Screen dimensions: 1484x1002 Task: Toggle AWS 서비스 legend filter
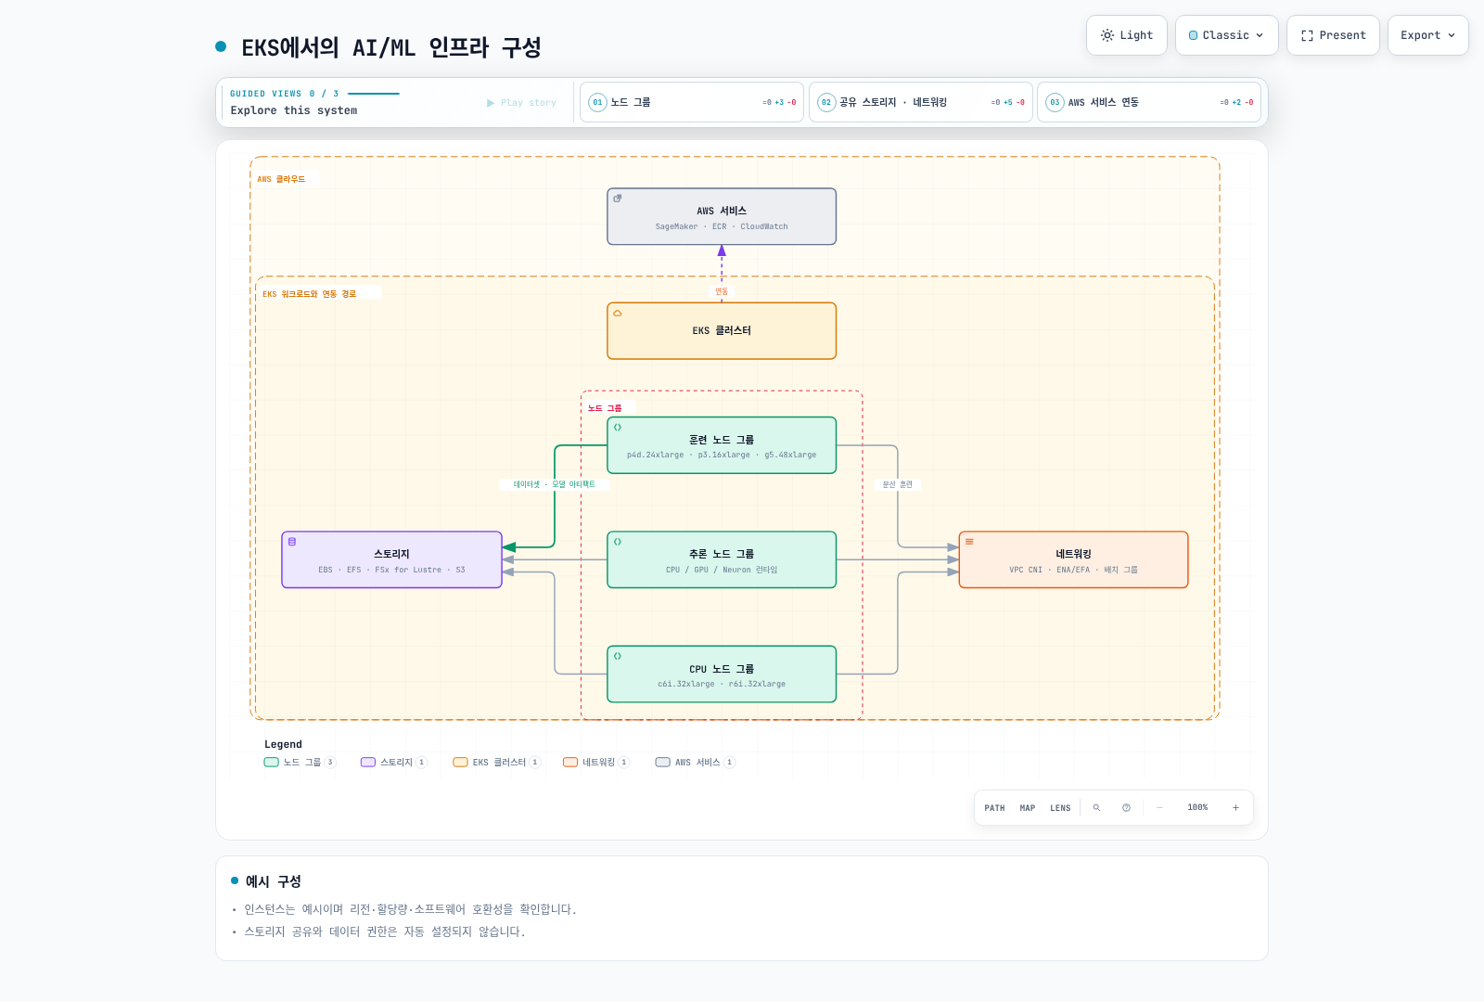[696, 763]
